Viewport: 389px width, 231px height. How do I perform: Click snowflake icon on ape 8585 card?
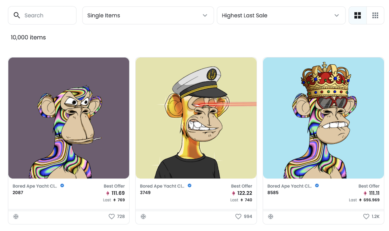pos(271,217)
